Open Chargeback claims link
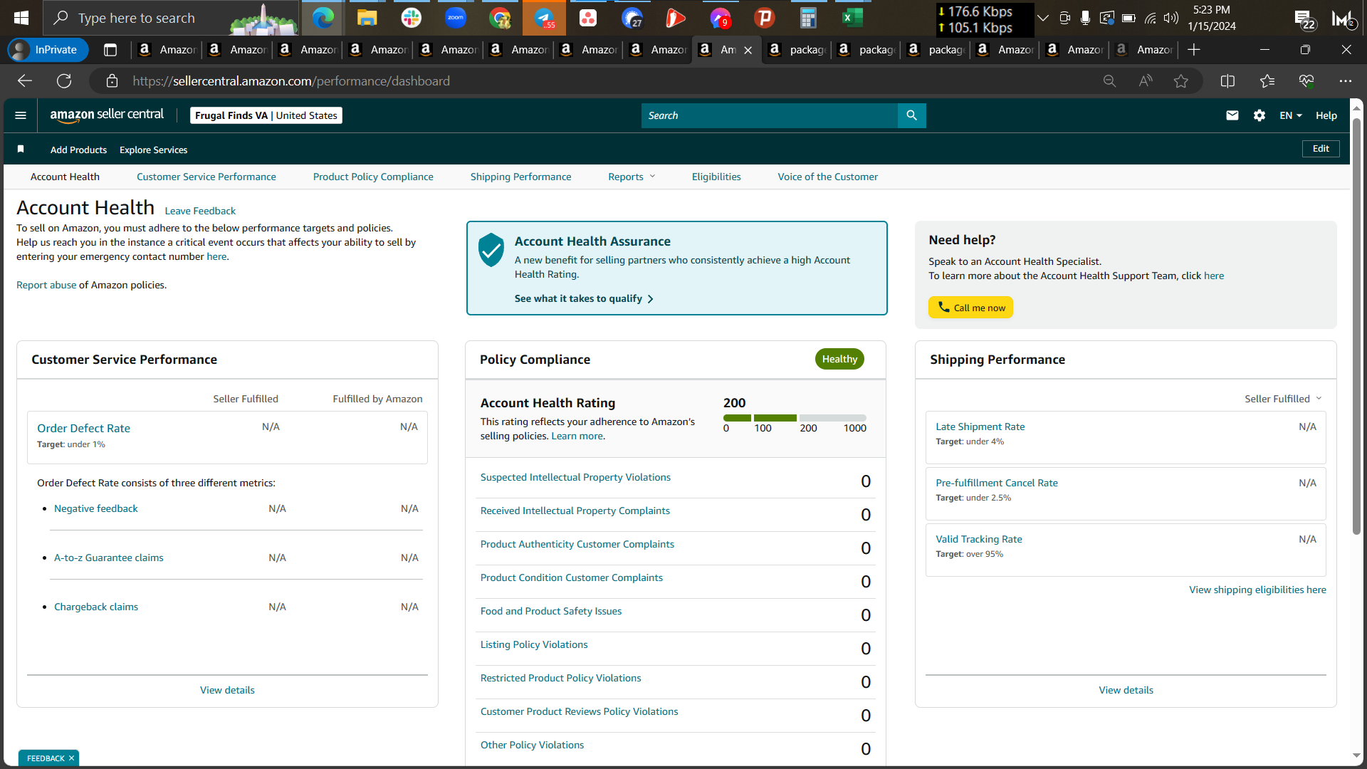 click(x=96, y=607)
